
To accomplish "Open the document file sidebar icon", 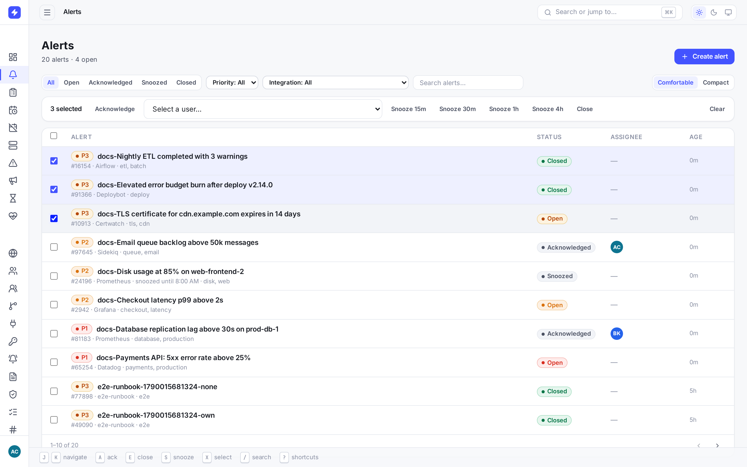I will [x=13, y=376].
